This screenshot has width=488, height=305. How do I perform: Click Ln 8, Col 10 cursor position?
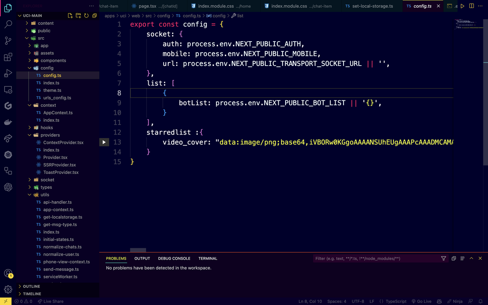click(310, 301)
